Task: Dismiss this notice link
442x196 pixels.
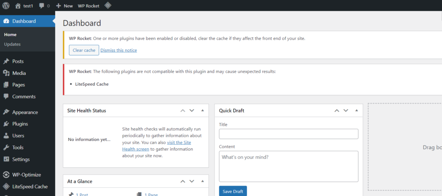Action: [119, 50]
